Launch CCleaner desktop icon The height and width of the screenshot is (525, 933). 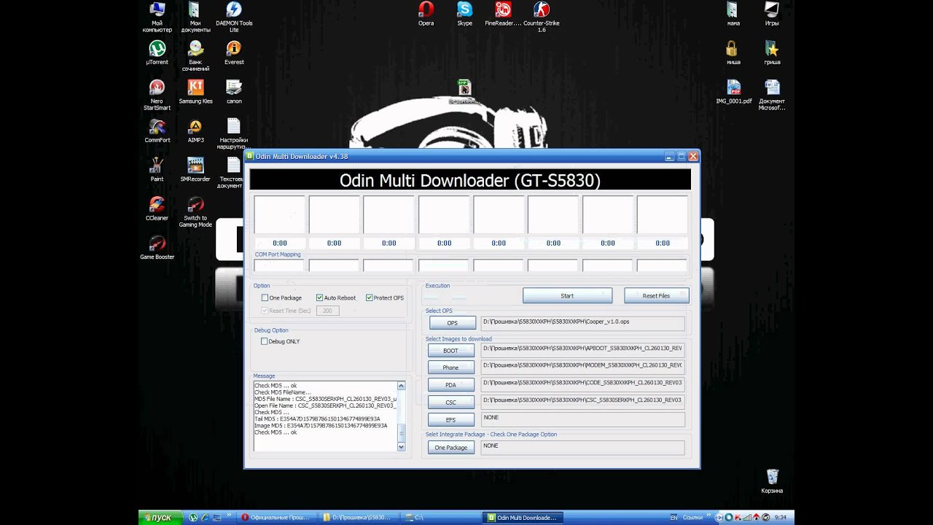coord(157,209)
